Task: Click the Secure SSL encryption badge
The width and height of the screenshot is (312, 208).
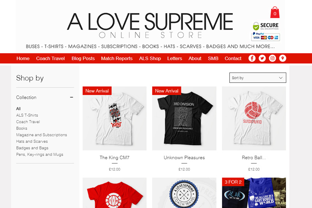Action: 266,26
